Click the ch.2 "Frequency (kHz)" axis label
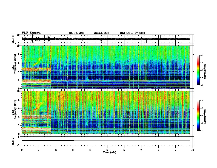Viewport: 217px width, 168px height. (x=15, y=109)
